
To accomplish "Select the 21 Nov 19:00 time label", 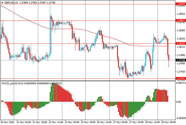I will [x=40, y=122].
